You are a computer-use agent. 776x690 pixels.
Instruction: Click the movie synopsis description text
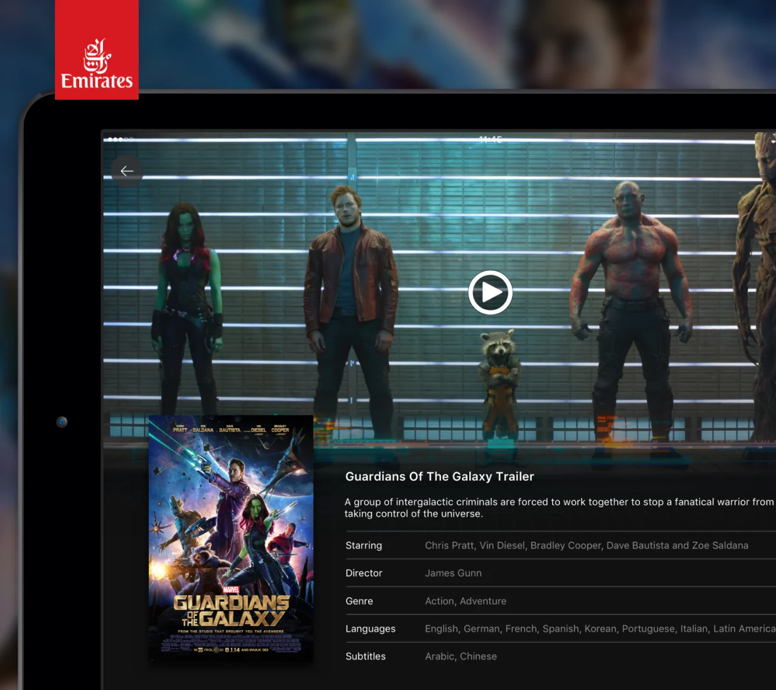[559, 508]
